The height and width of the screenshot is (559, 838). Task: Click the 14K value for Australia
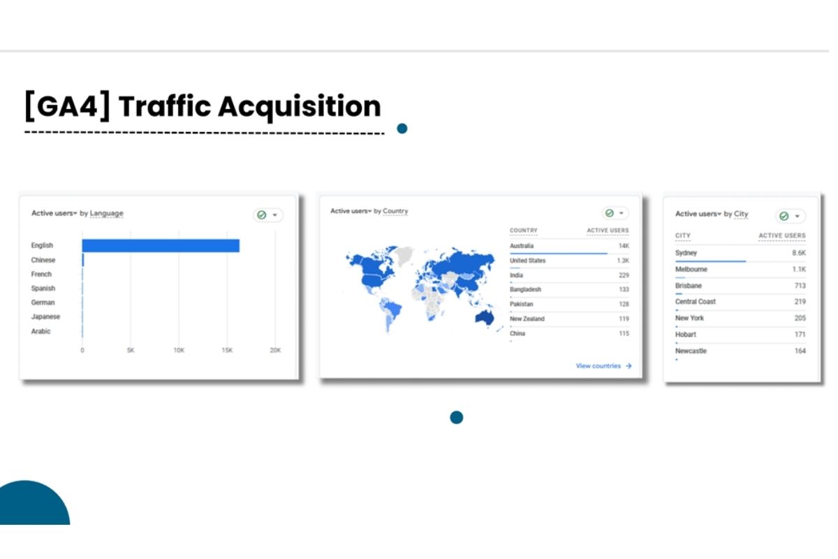[x=624, y=246]
